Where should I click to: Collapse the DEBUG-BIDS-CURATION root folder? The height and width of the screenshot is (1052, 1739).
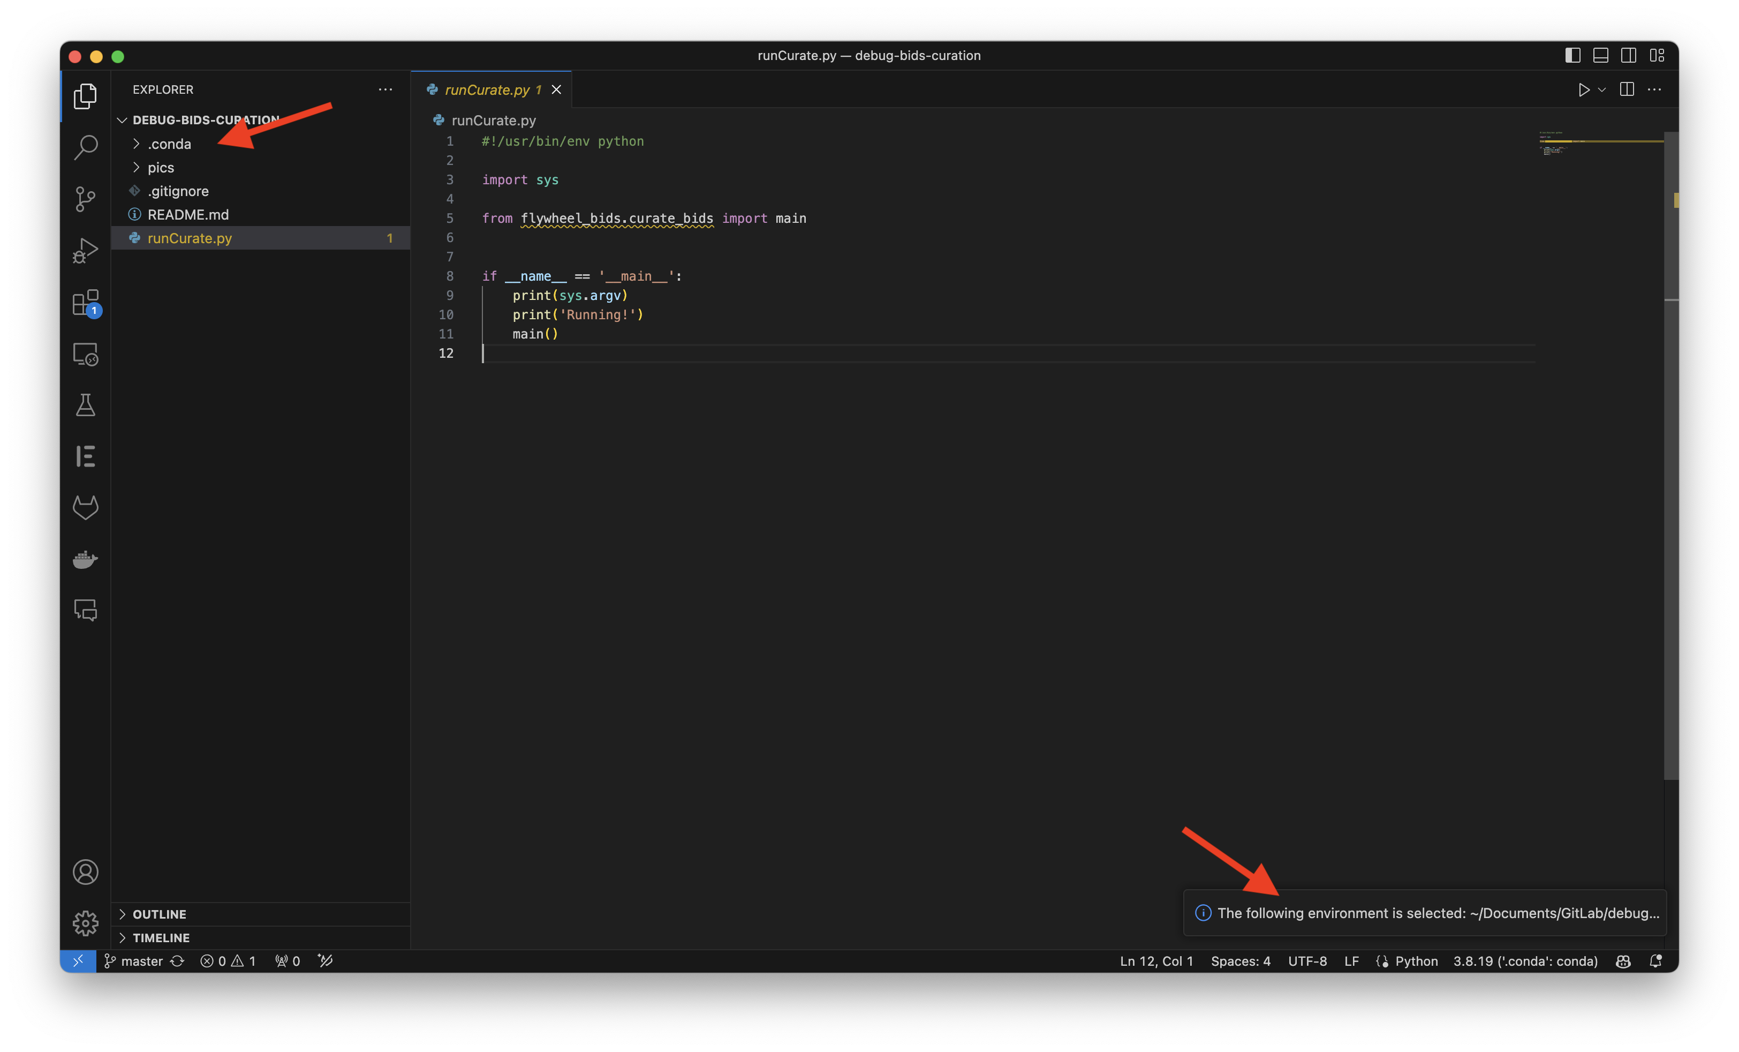click(x=260, y=120)
